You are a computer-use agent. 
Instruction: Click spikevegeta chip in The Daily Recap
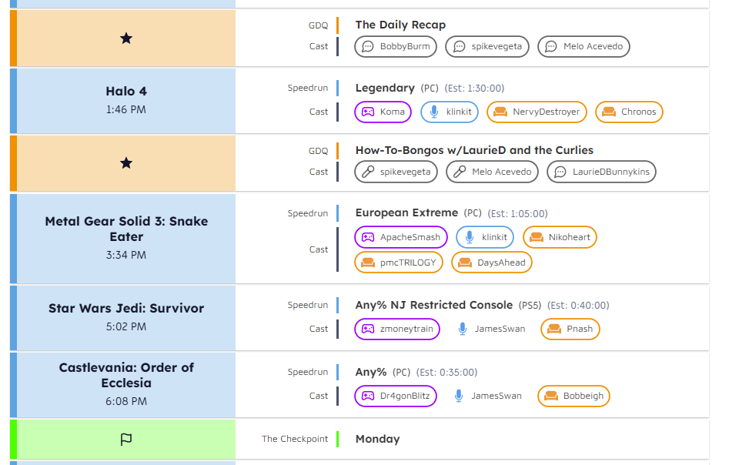(x=487, y=47)
